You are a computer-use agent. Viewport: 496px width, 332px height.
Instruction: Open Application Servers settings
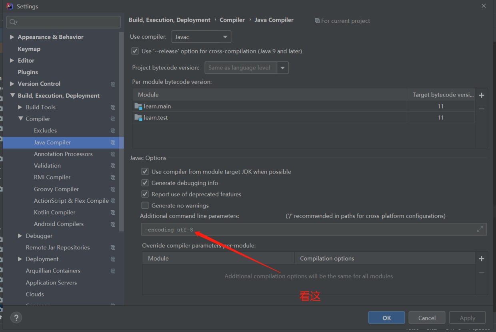click(x=51, y=283)
